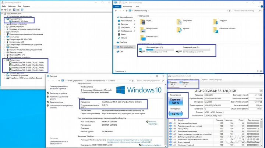Select Этот компьютер in Explorer navigation pane
The height and width of the screenshot is (148, 265).
(124, 47)
